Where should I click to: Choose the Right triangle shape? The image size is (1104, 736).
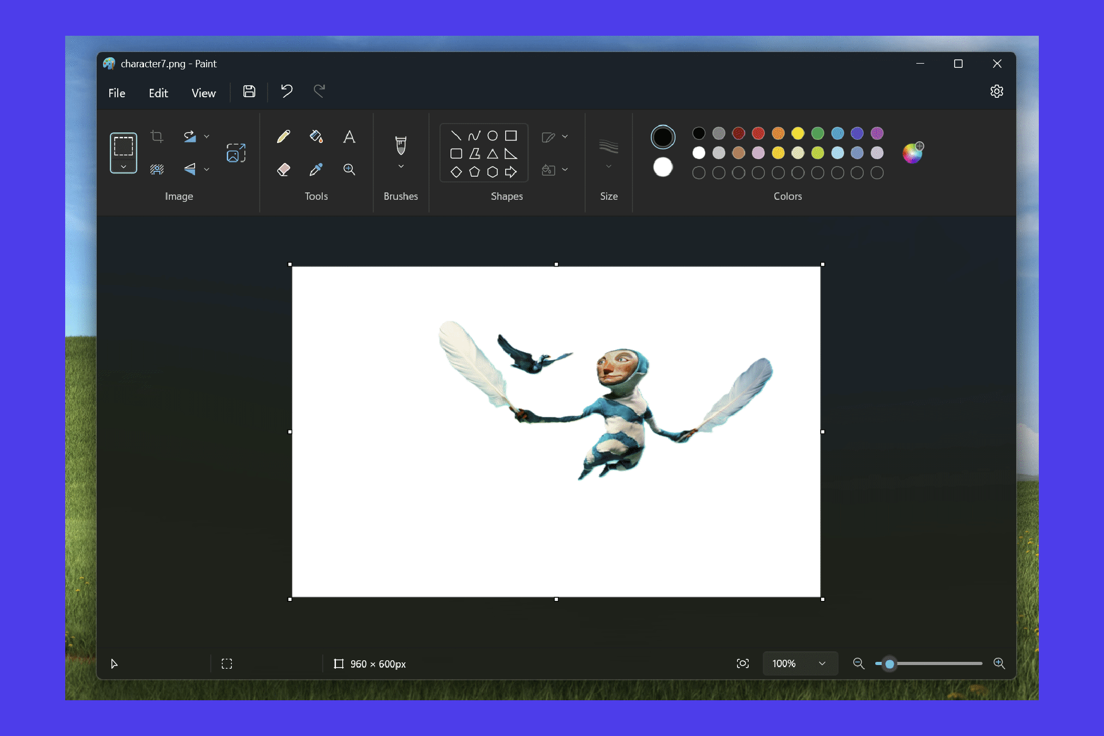pos(511,154)
